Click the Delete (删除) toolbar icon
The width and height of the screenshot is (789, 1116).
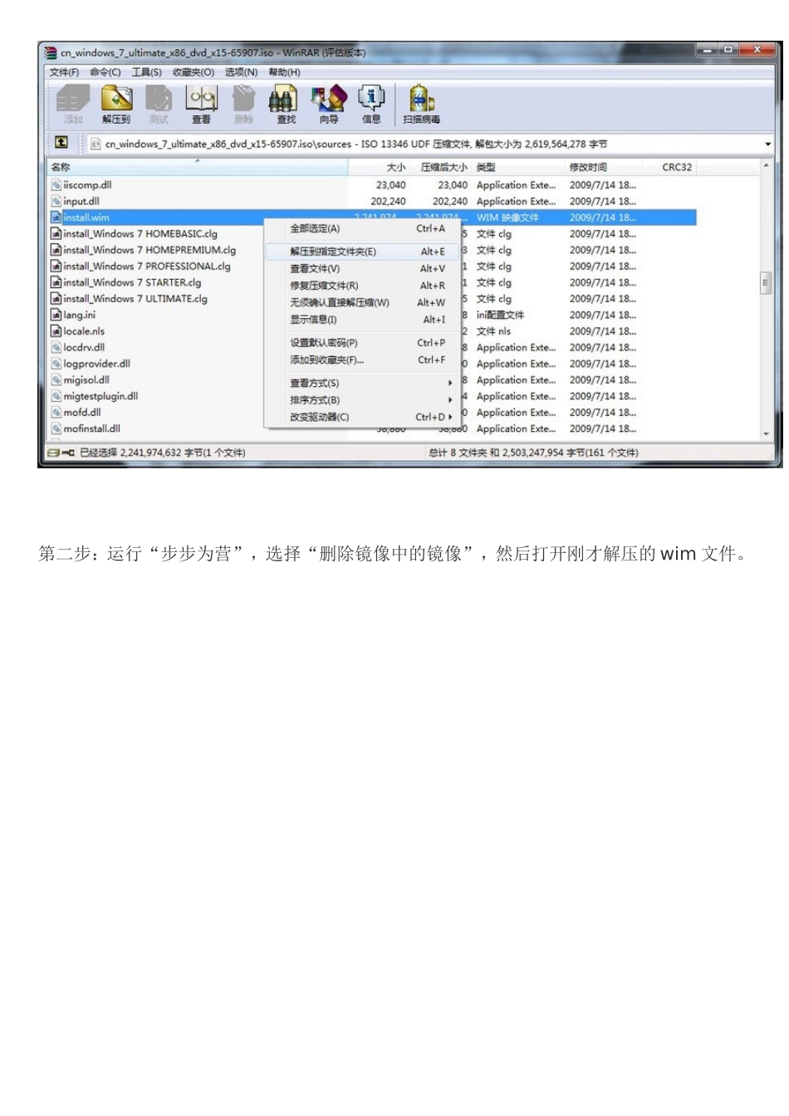point(243,104)
